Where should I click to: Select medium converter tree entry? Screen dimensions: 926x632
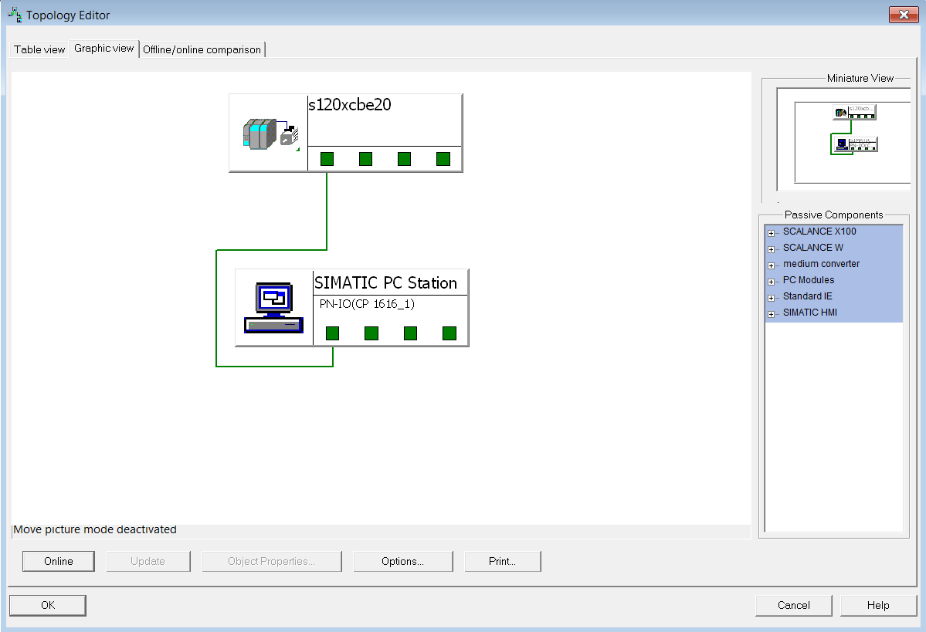coord(821,264)
